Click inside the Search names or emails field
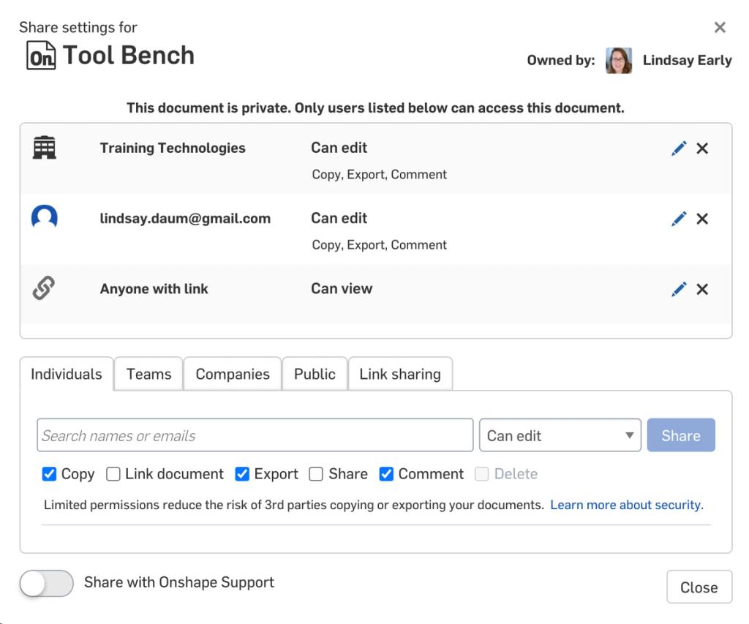Screen dimensions: 749x624 pos(255,435)
